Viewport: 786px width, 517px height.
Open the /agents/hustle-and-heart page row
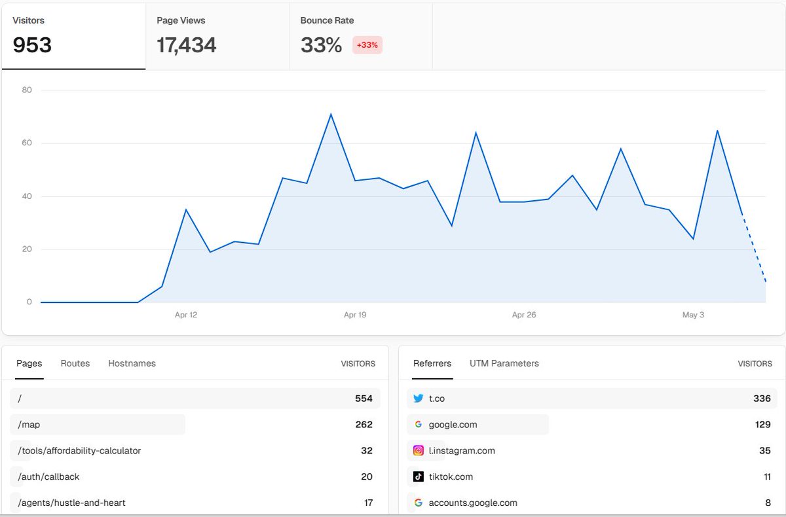195,503
